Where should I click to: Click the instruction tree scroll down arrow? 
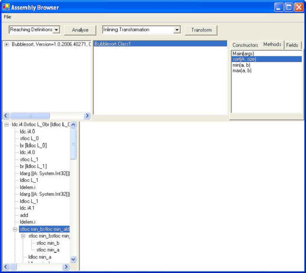(x=73, y=259)
